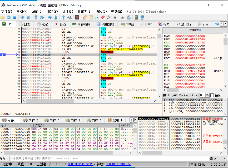
Task: Open the Strings search A icon
Action: pos(123,17)
